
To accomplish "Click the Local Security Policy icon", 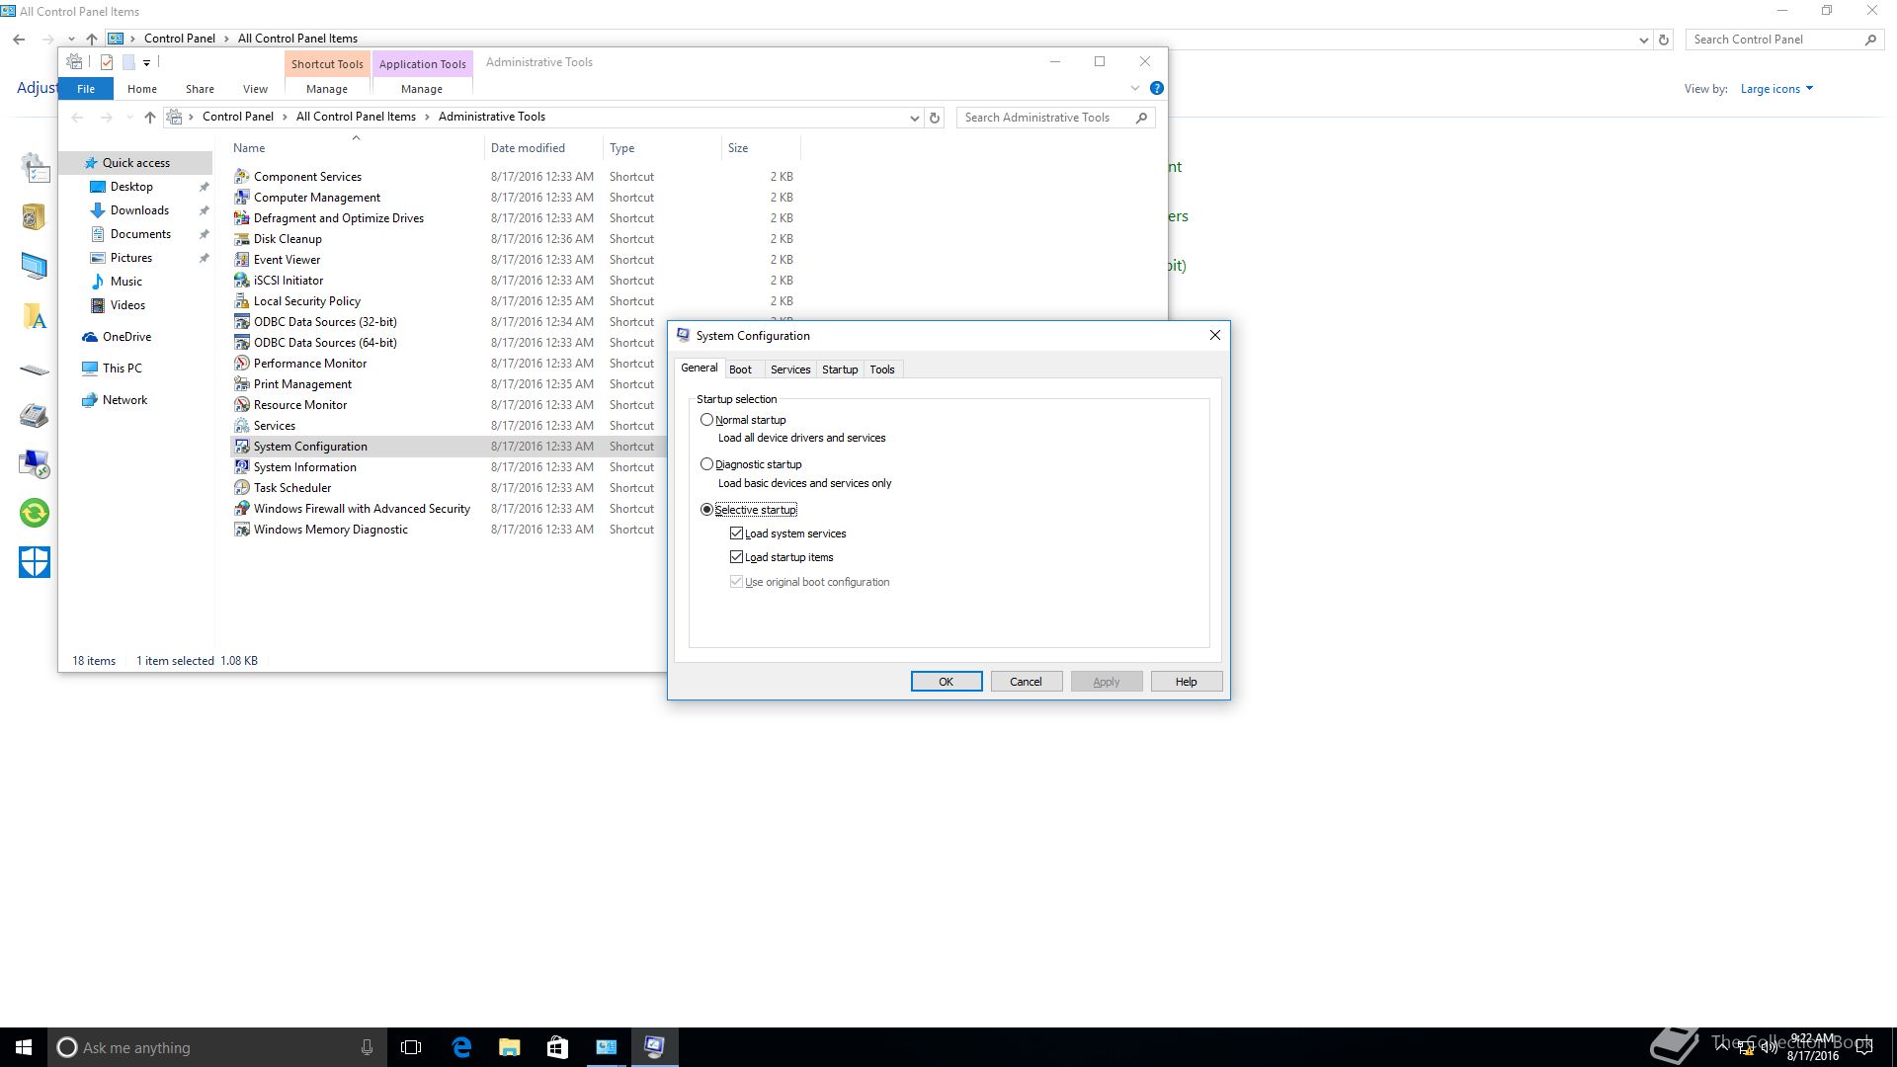I will point(242,301).
